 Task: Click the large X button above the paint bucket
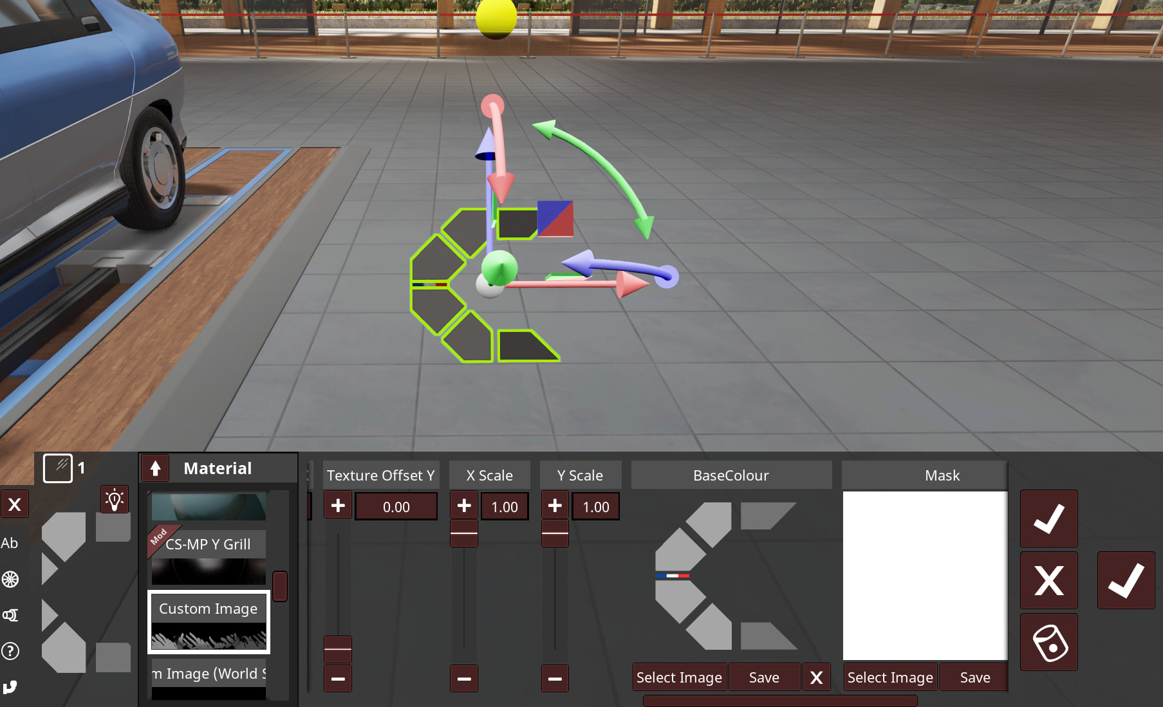point(1049,580)
